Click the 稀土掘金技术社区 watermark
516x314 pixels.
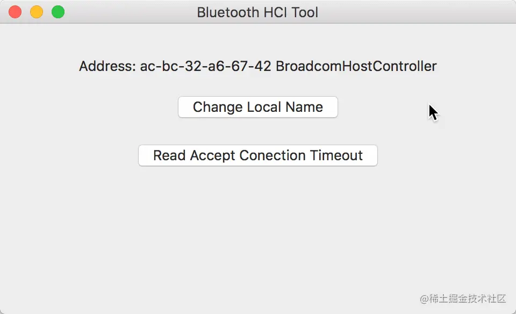tap(463, 298)
